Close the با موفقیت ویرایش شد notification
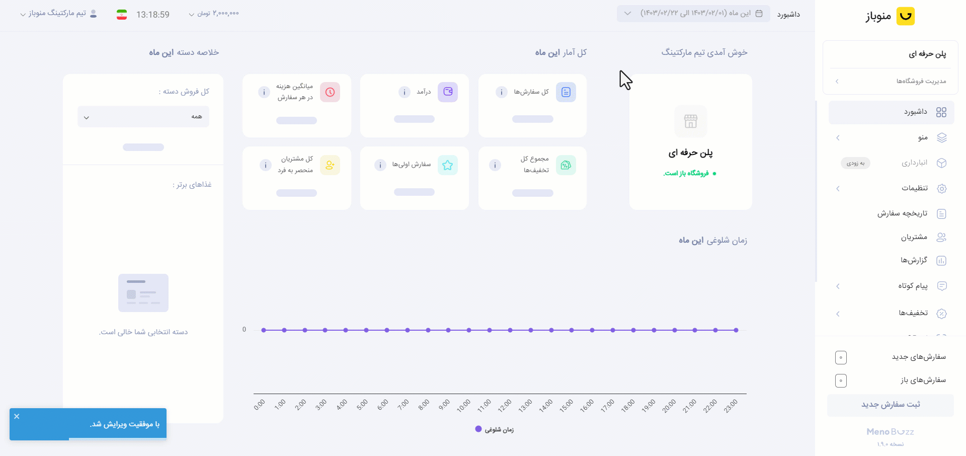Image resolution: width=966 pixels, height=456 pixels. point(17,416)
